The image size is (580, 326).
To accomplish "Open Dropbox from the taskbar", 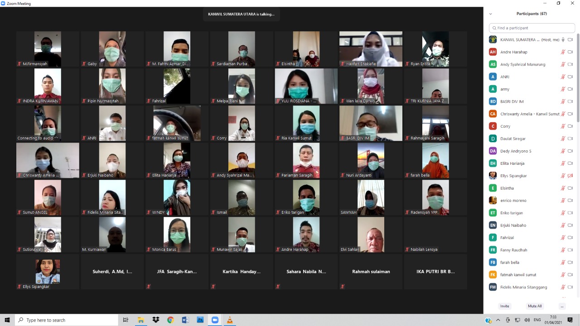I will tap(156, 320).
